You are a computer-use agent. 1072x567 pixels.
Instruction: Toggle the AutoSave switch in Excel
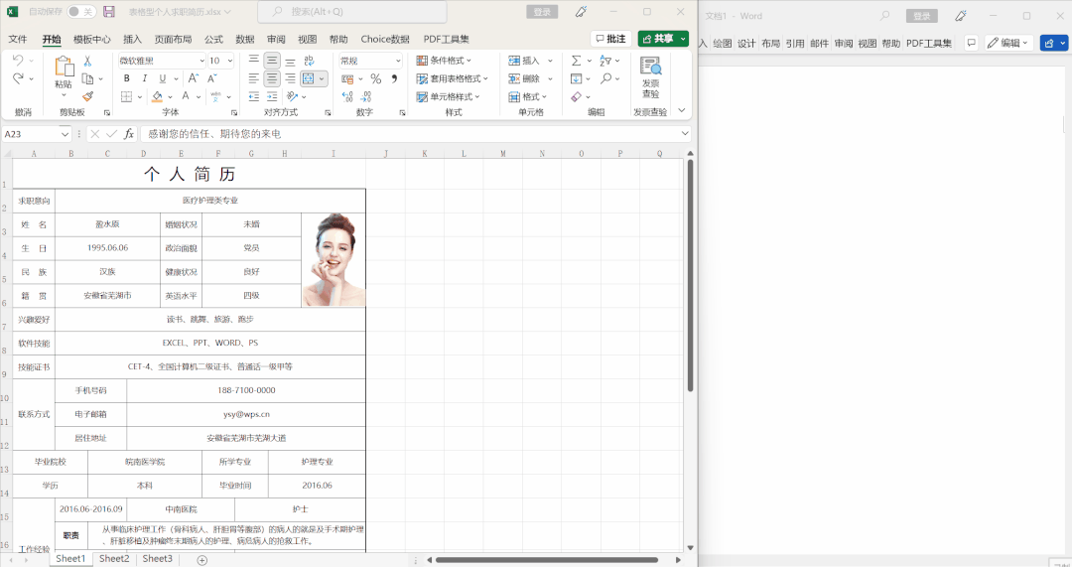click(81, 12)
